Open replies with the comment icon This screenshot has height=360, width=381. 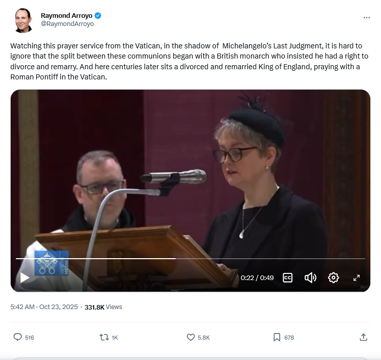[17, 337]
